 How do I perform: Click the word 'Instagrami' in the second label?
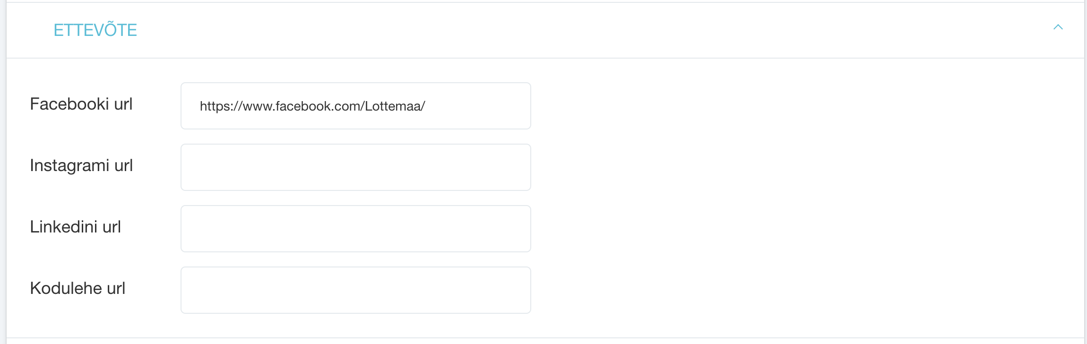click(x=69, y=165)
